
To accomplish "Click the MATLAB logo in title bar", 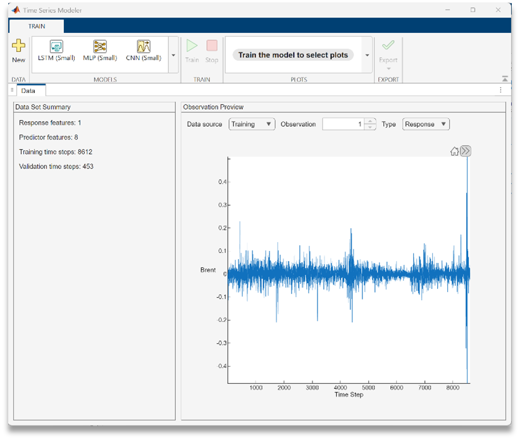I will (16, 10).
